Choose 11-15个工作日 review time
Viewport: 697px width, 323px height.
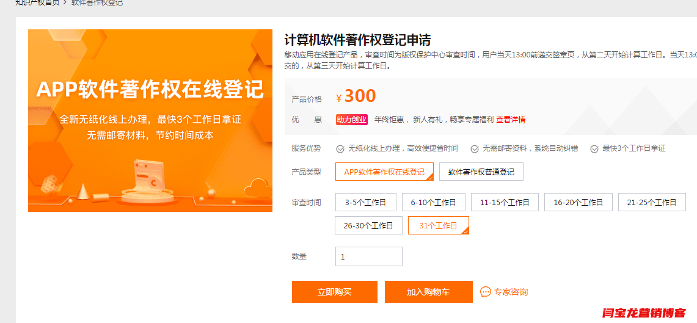coord(505,202)
